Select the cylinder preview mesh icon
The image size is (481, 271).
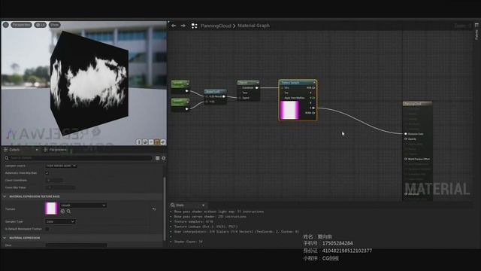139,142
